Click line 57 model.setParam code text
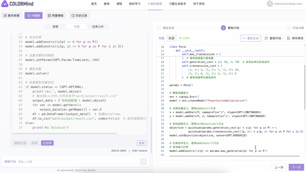 (x=62, y=60)
